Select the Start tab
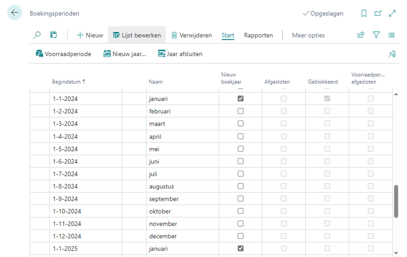Screen dimensions: 407x257 pyautogui.click(x=228, y=35)
